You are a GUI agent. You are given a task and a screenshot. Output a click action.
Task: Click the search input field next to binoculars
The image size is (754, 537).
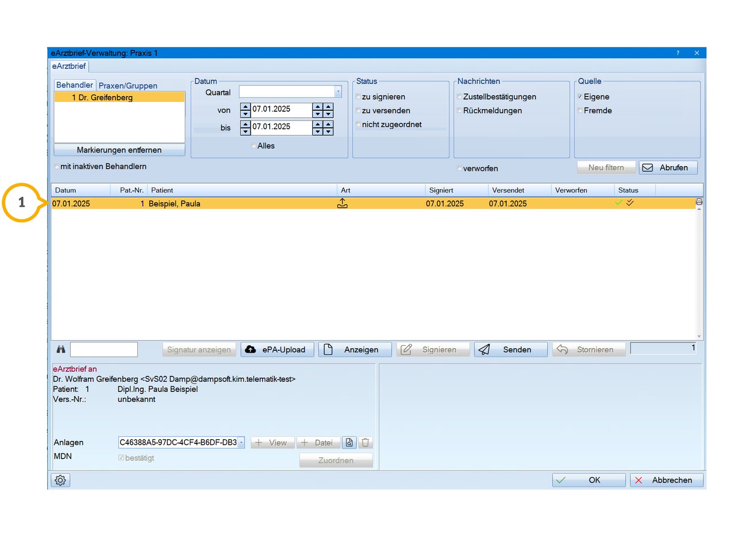pos(104,349)
